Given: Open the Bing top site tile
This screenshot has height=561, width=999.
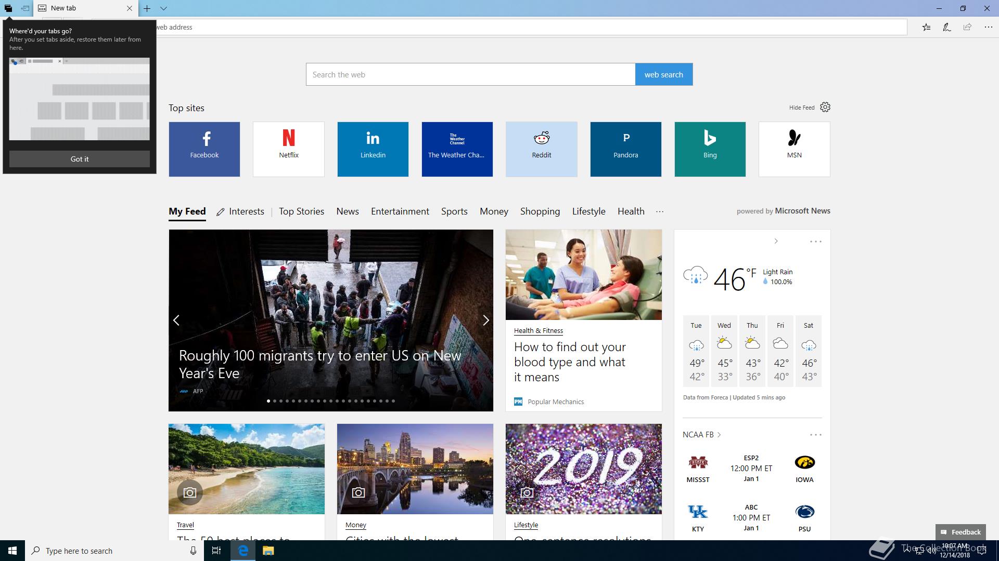Looking at the screenshot, I should 710,149.
